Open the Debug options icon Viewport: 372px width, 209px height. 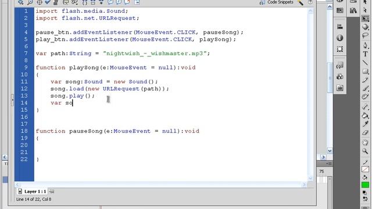click(x=74, y=2)
